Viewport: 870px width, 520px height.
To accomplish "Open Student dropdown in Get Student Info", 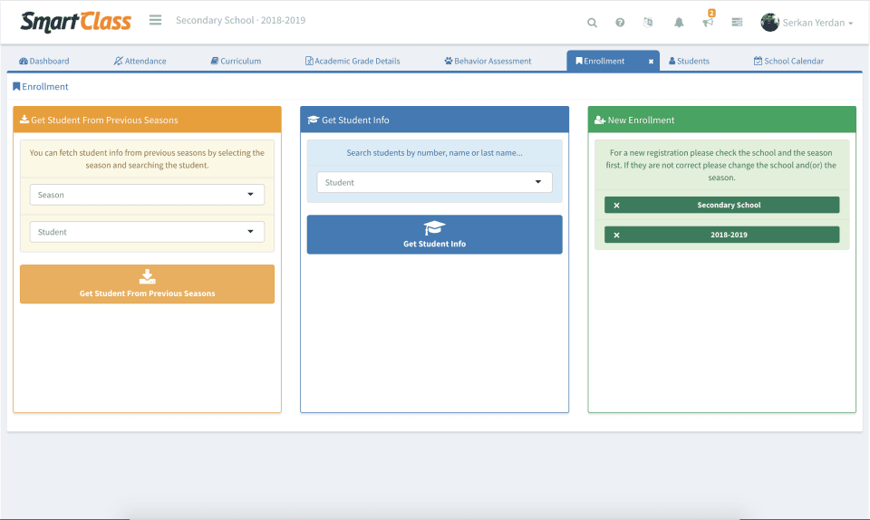I will (434, 182).
